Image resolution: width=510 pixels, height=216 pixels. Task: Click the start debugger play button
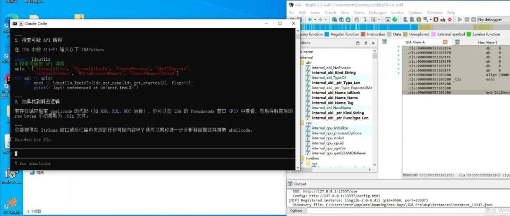click(x=460, y=19)
